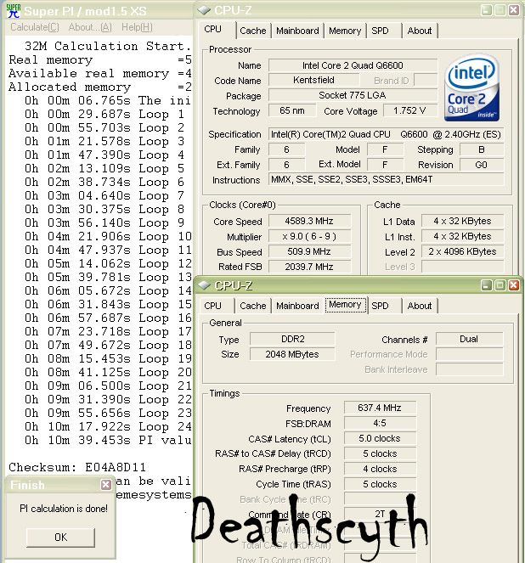Click the final 10m 39.453s PI value line

pos(108,440)
